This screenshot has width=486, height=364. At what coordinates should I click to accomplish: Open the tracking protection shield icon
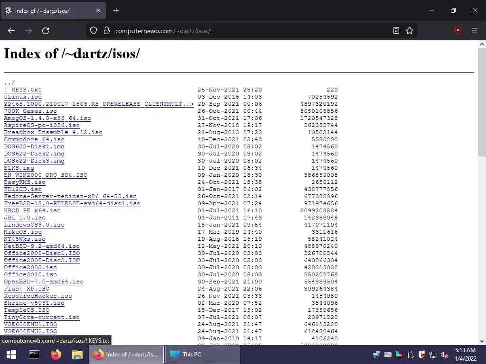coord(93,31)
